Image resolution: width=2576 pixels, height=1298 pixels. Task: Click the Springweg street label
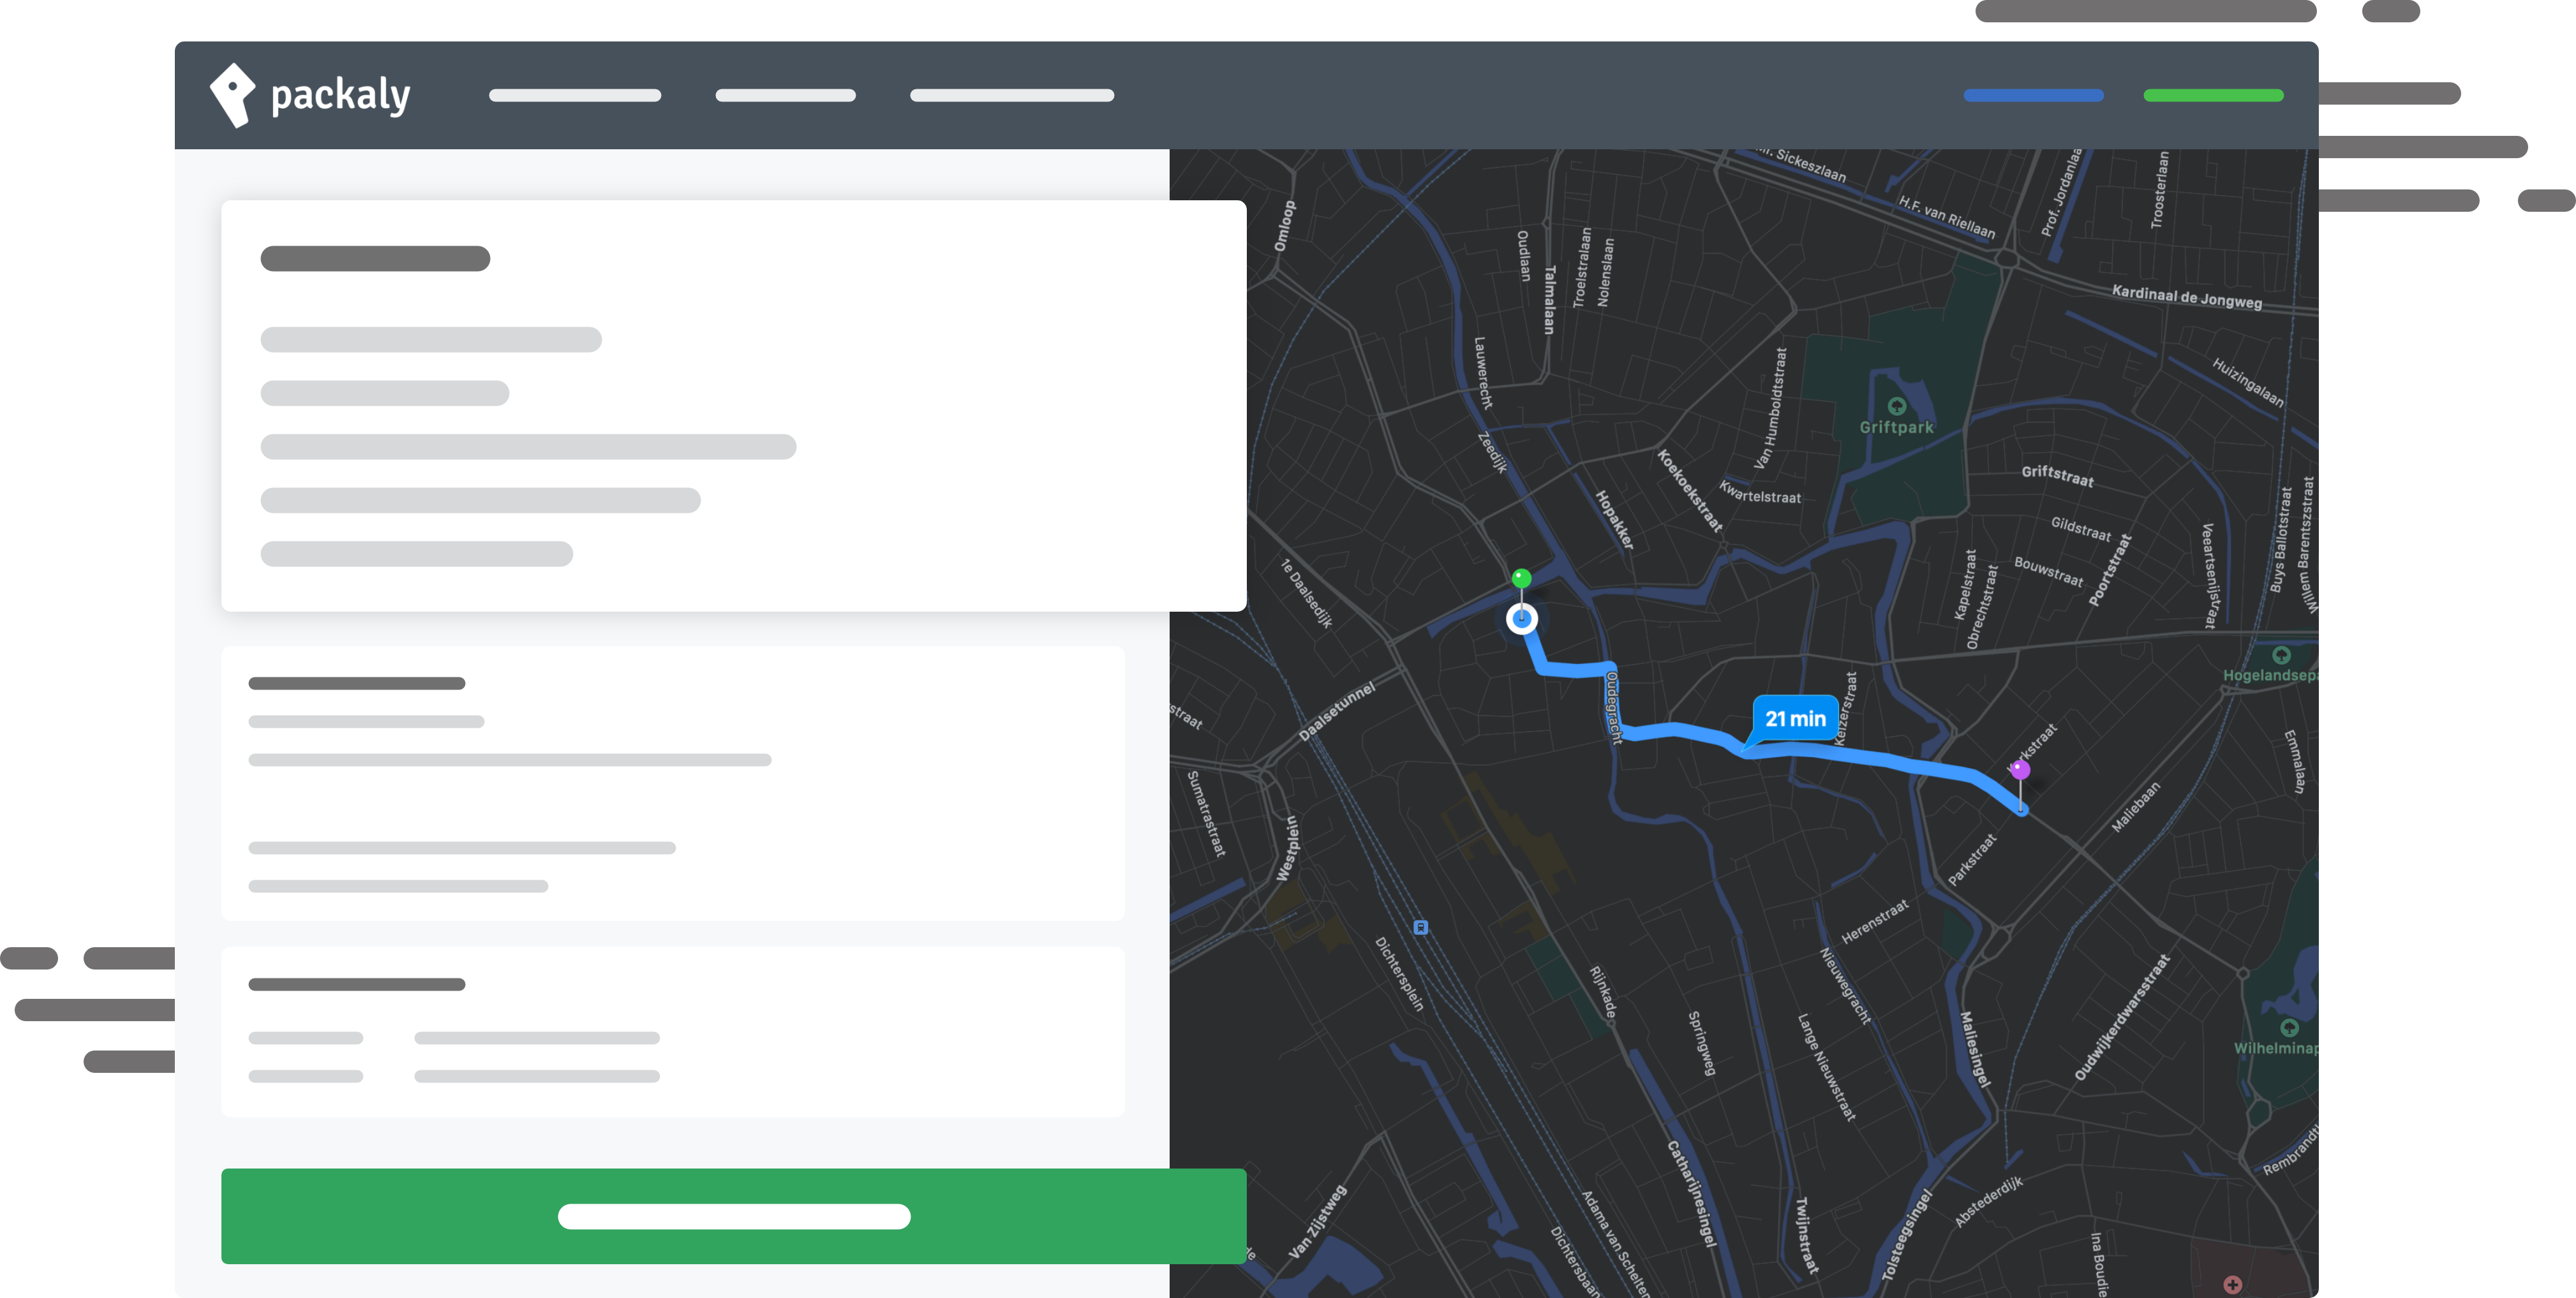point(1701,1044)
